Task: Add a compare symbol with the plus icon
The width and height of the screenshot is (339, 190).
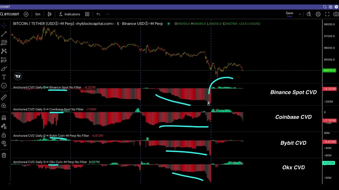Action: click(26, 14)
